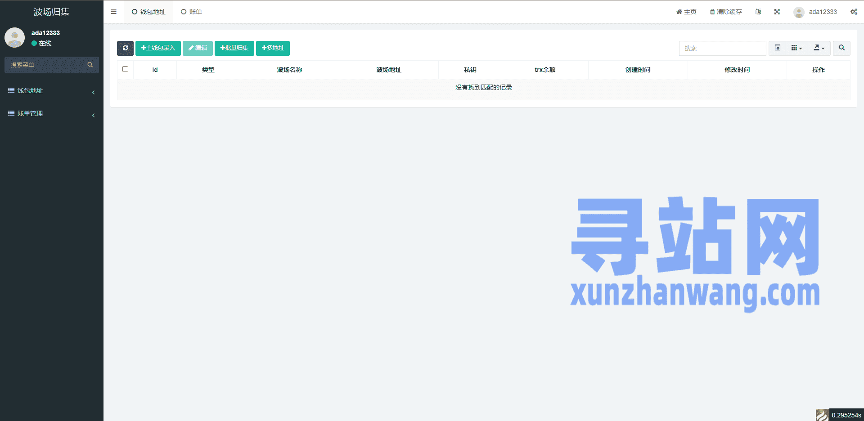864x421 pixels.
Task: Click the 0.295254s load time badge
Action: [846, 415]
